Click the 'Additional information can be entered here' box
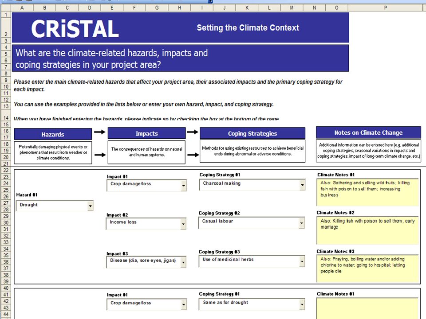The image size is (426, 319). pos(368,151)
